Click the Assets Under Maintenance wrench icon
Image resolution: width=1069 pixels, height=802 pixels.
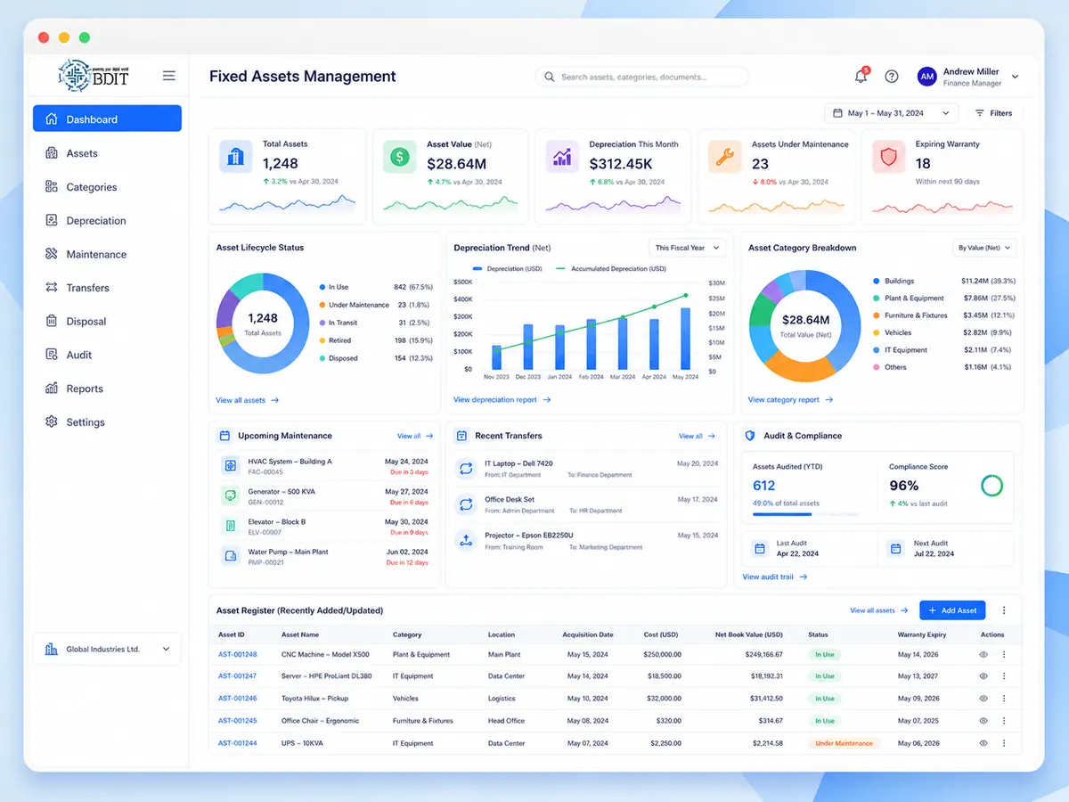tap(725, 157)
